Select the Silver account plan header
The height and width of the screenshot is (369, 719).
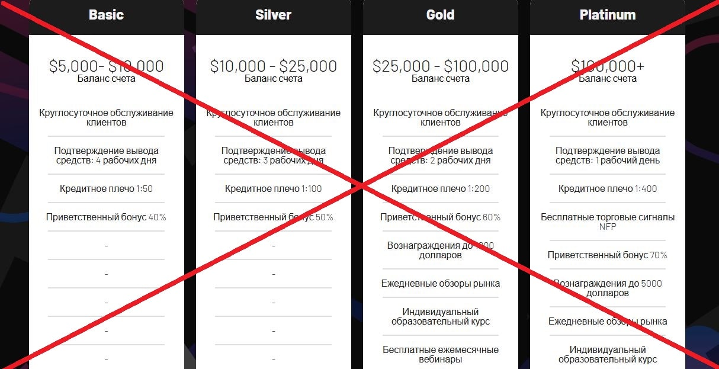coord(273,15)
